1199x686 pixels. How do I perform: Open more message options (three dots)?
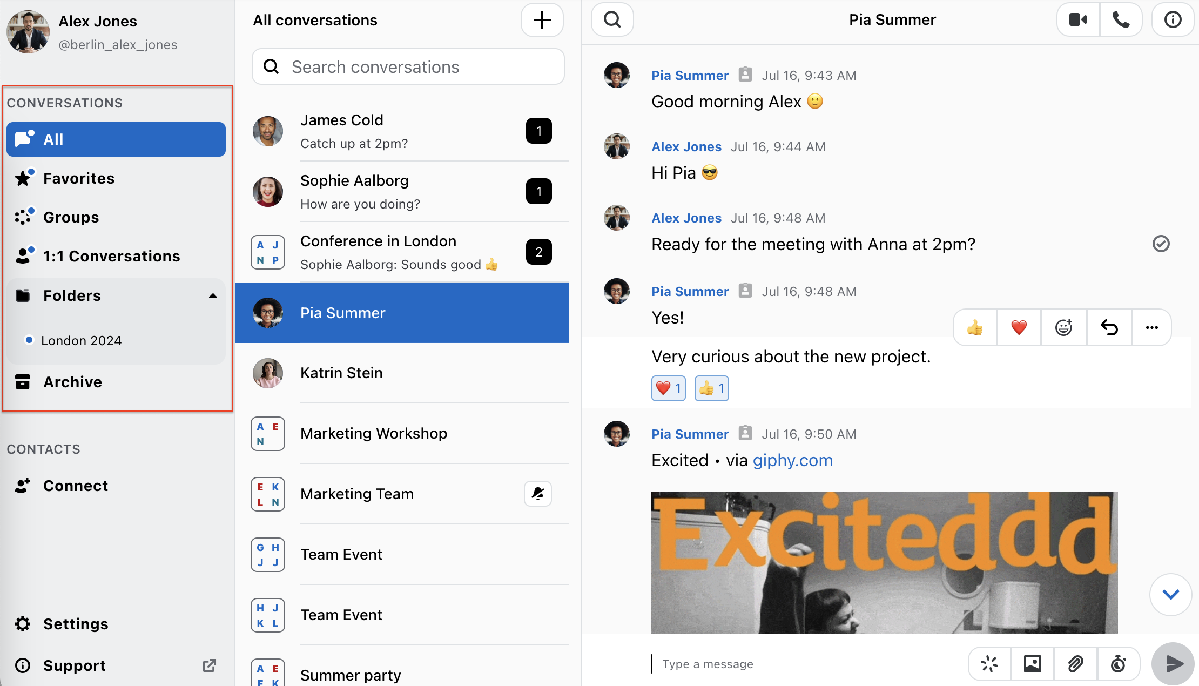click(1152, 327)
